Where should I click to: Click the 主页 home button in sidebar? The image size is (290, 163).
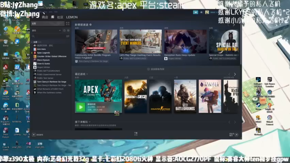(x=48, y=24)
